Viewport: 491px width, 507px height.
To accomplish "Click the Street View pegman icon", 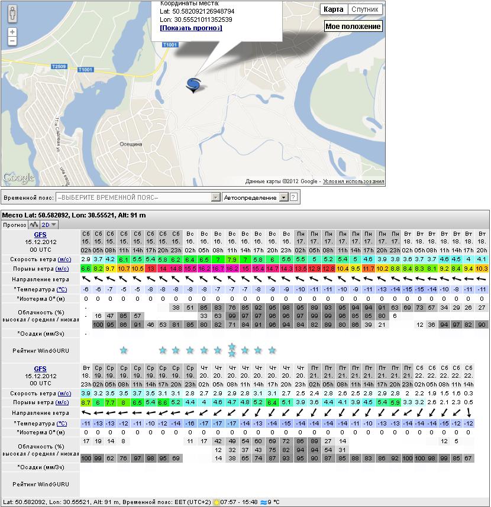I will tap(12, 15).
